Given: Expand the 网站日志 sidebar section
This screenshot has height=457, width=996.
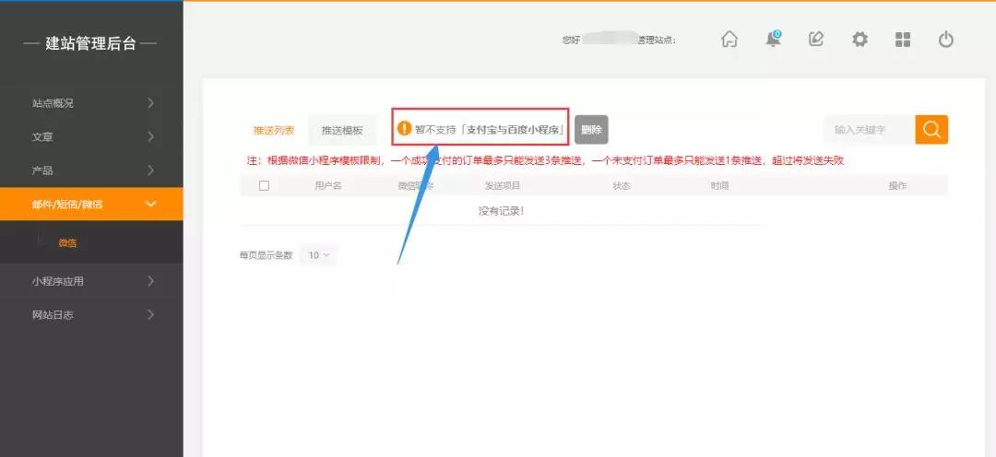Looking at the screenshot, I should coord(91,315).
